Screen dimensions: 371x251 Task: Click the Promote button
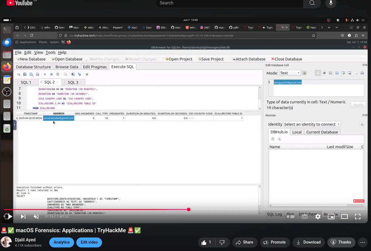275,242
